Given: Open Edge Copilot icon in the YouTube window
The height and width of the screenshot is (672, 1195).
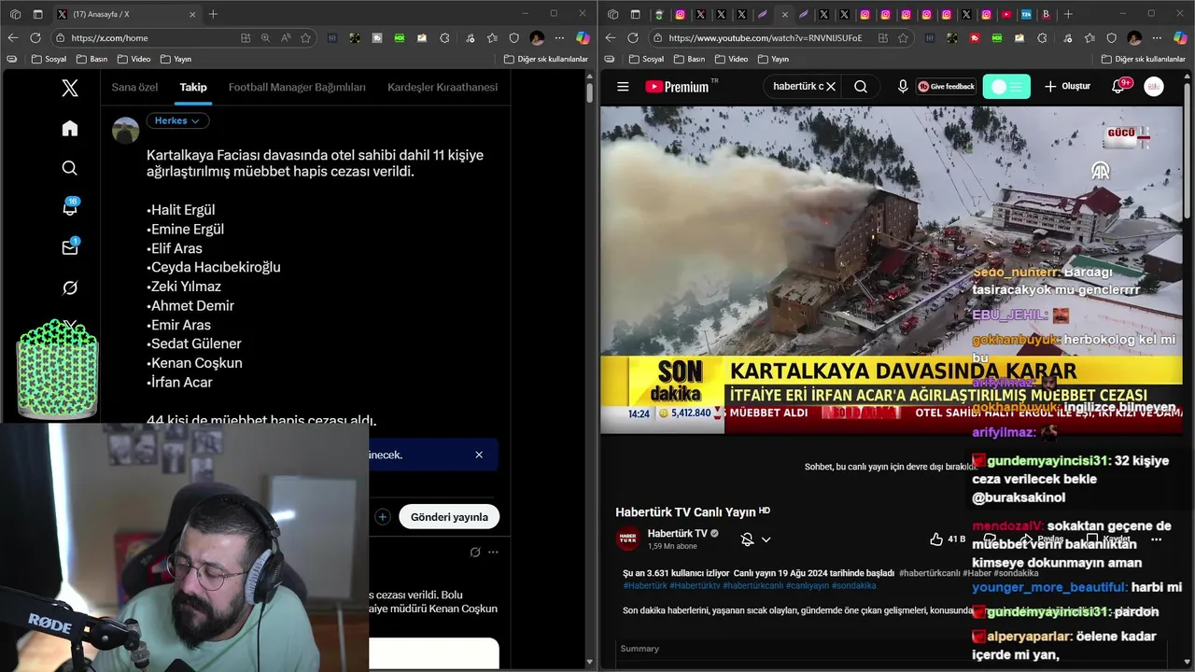Looking at the screenshot, I should pyautogui.click(x=1180, y=38).
